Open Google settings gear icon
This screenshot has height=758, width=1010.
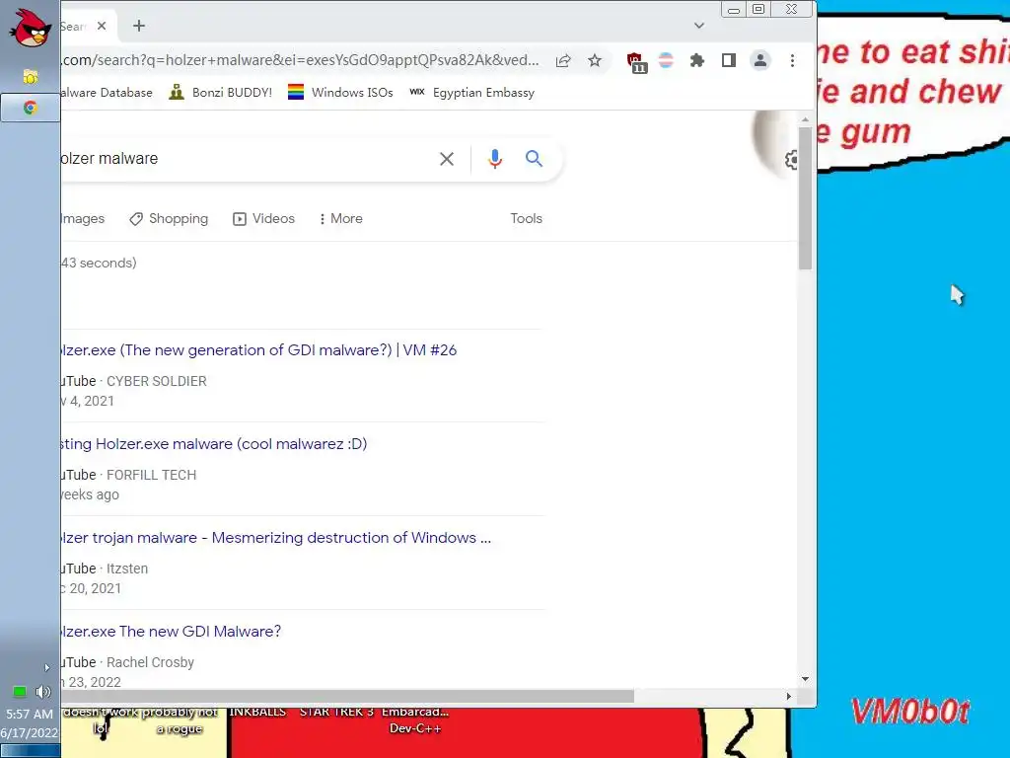click(x=791, y=160)
